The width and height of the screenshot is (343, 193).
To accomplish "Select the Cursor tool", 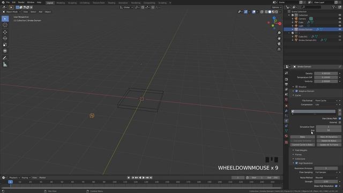I will [5, 25].
